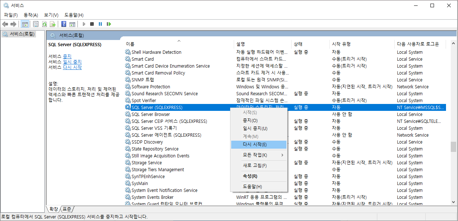Click gear icon of SysMain
The height and width of the screenshot is (221, 458).
coord(128,183)
